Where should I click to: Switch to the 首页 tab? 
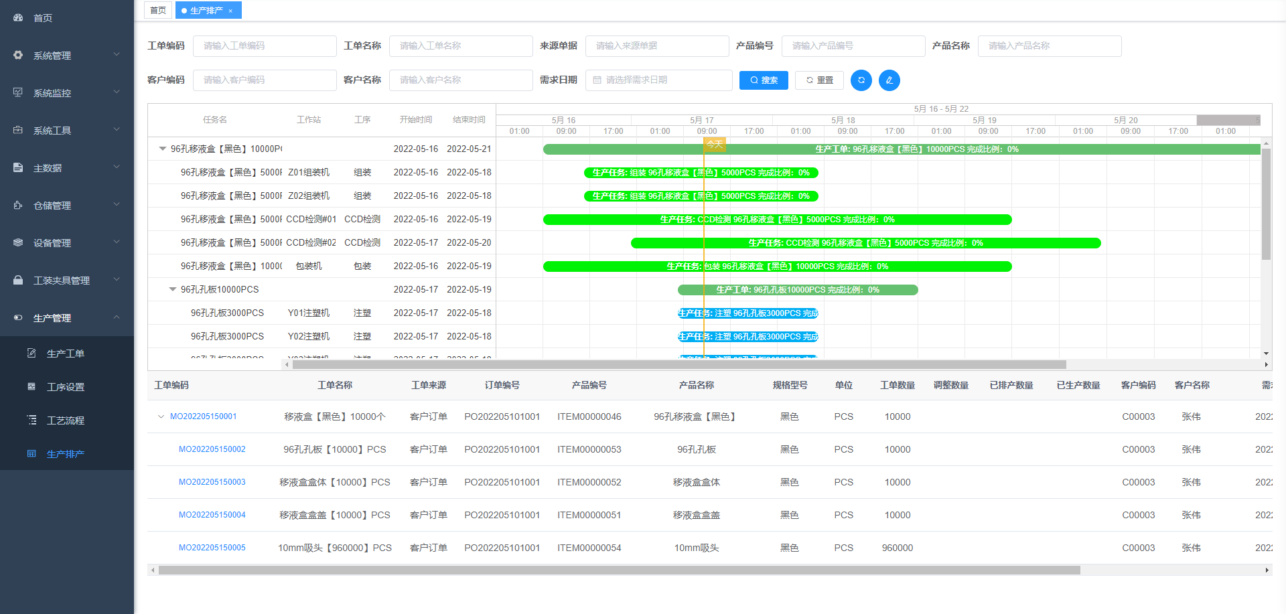click(x=158, y=11)
